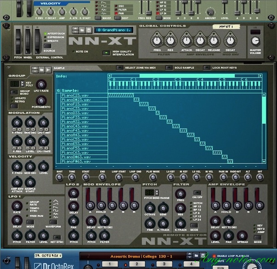
Task: Click the Portamento knob
Action: pyautogui.click(x=41, y=101)
